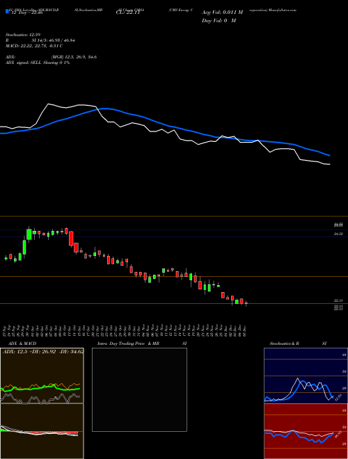
Task: Click the peak of the white price line
Action: tap(49, 104)
